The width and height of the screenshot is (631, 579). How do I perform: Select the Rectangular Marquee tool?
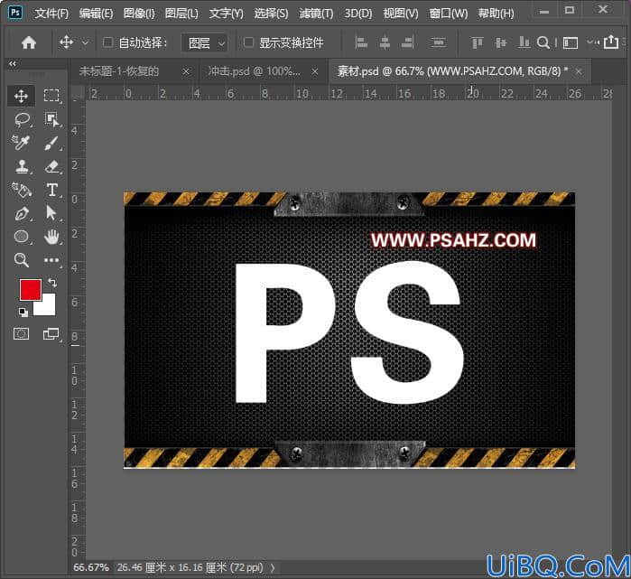(51, 96)
